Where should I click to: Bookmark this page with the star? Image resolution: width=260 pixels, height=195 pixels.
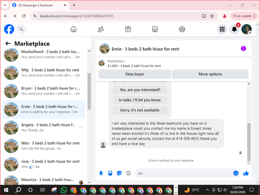coord(212,16)
